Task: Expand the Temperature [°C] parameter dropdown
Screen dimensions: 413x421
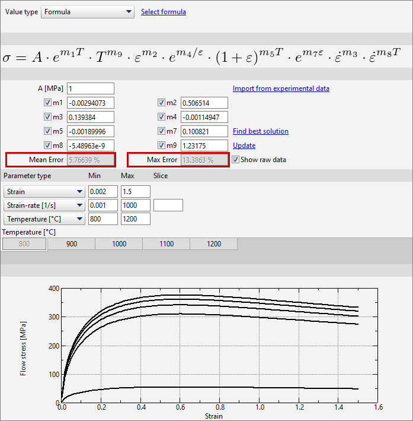Action: (44, 219)
